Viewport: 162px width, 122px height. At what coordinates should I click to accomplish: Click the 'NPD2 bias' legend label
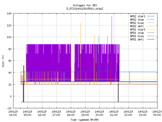coord(137,23)
